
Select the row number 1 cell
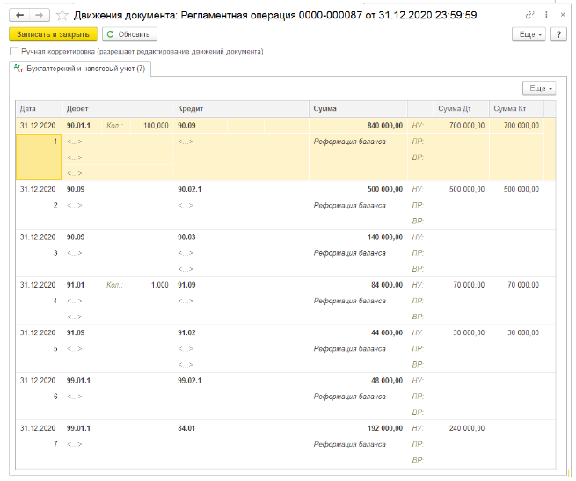coord(39,157)
